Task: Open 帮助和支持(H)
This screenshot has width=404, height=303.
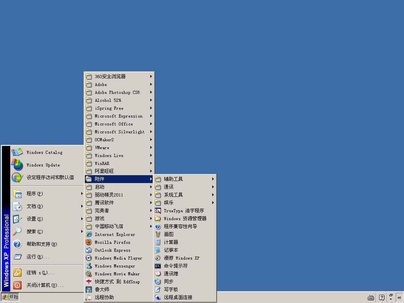Action: (47, 244)
